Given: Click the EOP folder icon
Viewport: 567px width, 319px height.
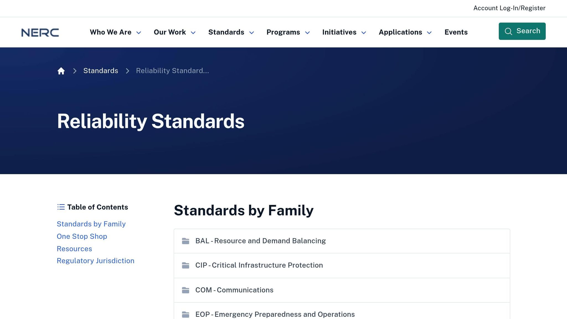Looking at the screenshot, I should click(x=185, y=315).
